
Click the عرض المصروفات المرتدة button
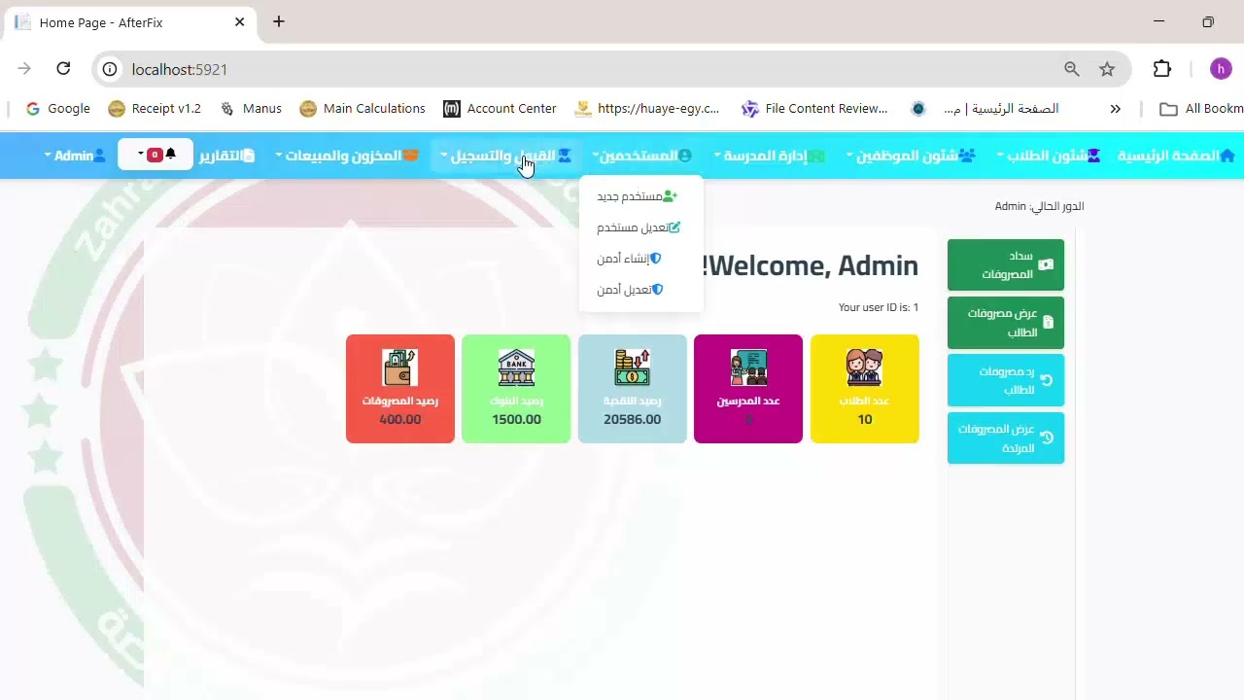coord(1006,437)
